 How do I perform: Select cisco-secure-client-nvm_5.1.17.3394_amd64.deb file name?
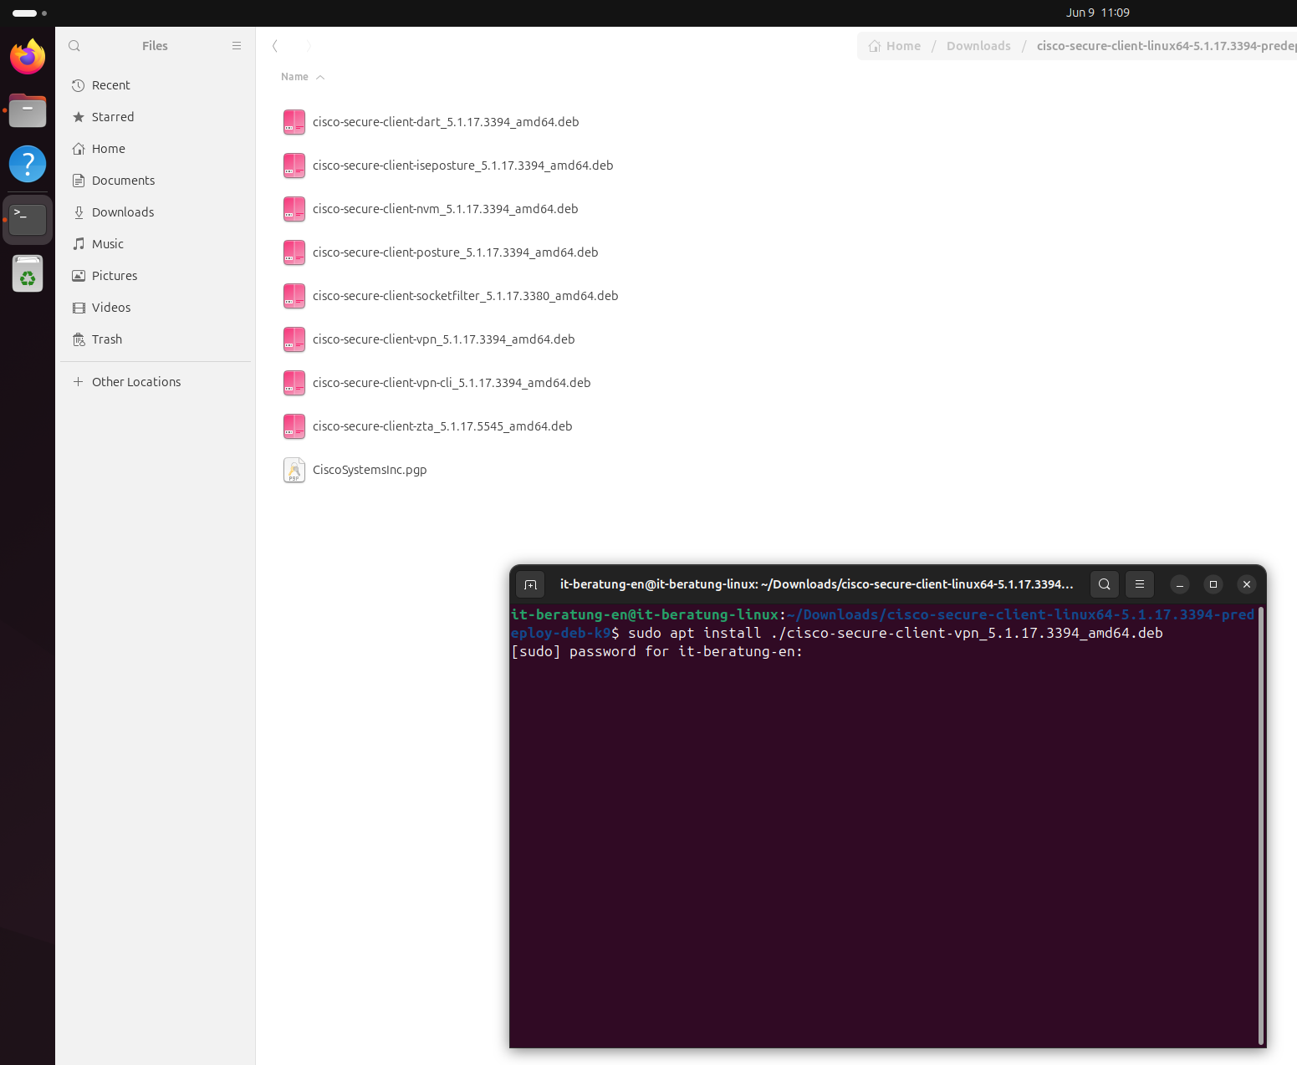[446, 209]
